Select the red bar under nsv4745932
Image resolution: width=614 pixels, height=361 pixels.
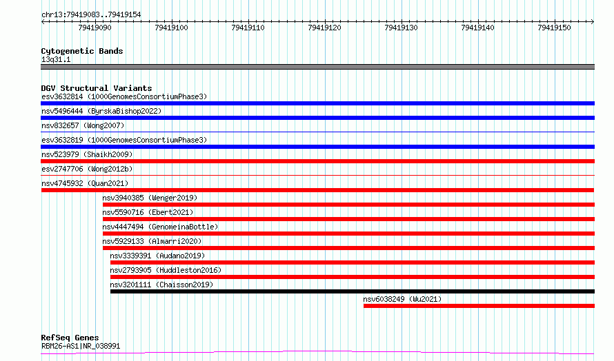coord(317,190)
